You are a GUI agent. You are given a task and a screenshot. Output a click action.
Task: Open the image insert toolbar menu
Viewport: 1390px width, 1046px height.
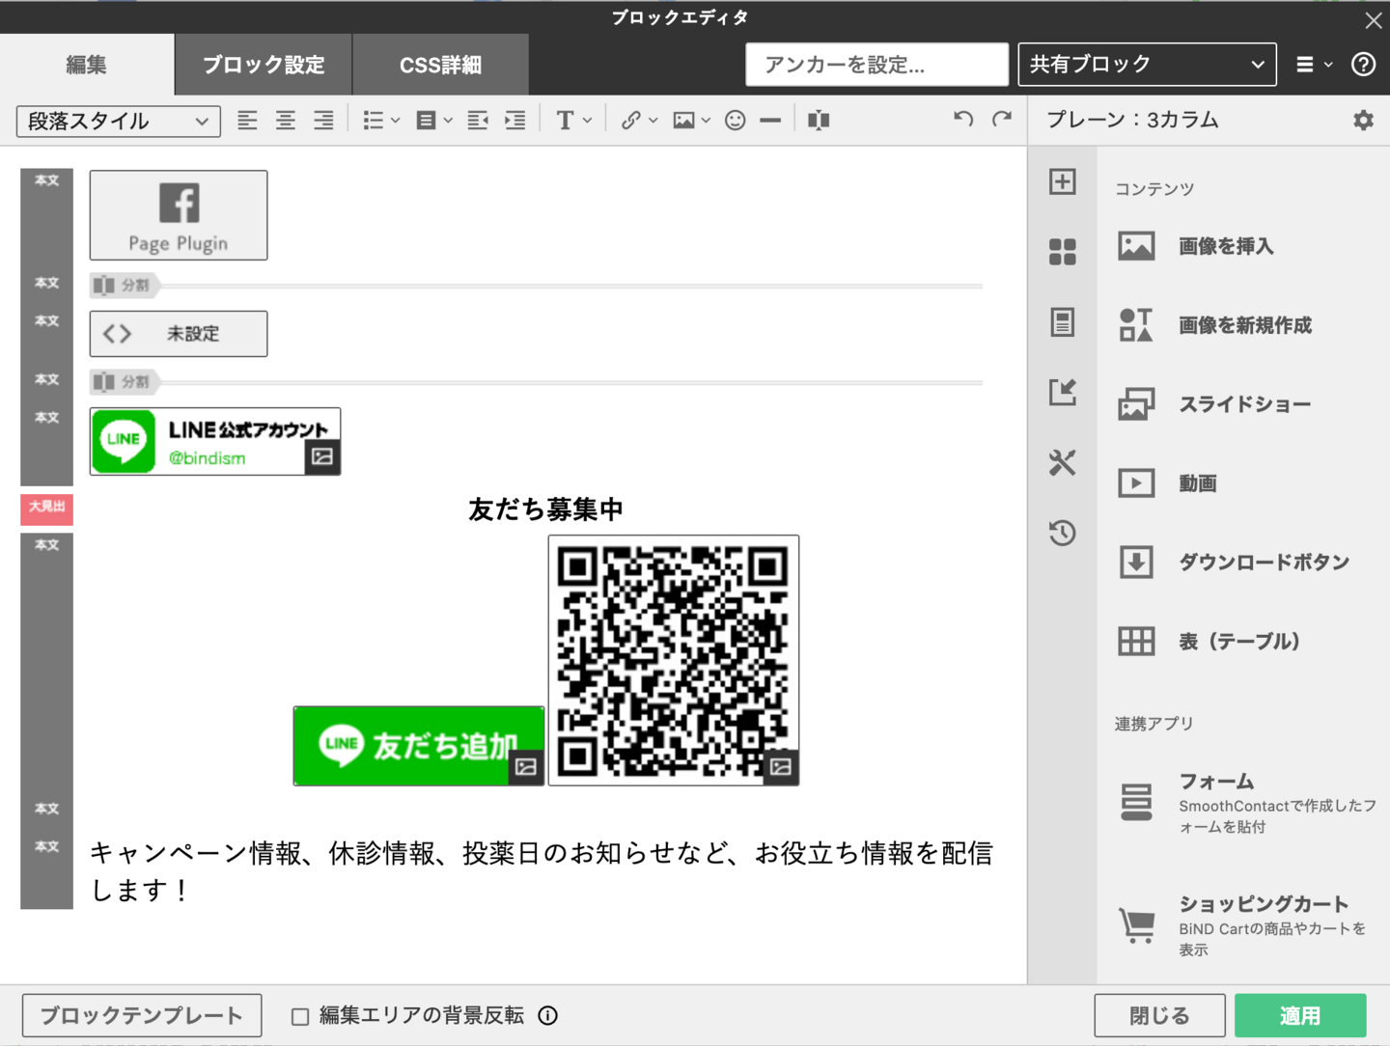click(691, 121)
